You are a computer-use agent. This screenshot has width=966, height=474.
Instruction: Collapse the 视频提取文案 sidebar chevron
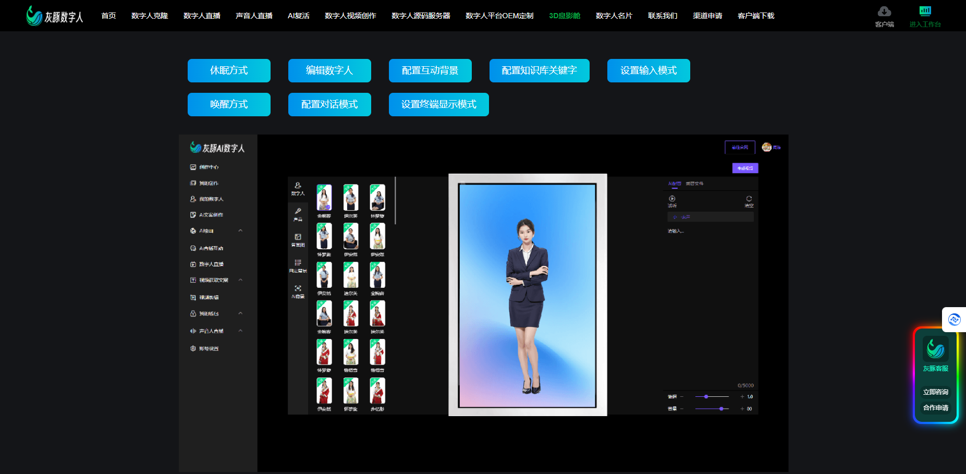coord(240,280)
